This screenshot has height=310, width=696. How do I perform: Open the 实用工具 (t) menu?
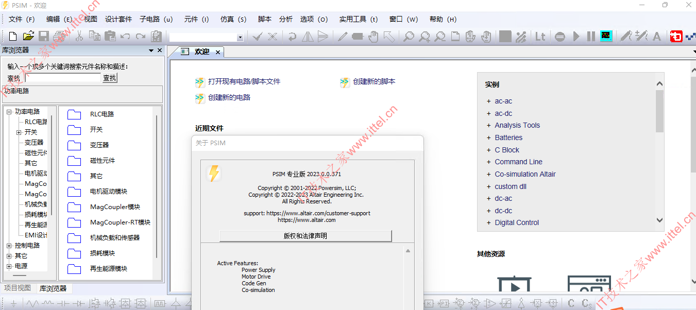pyautogui.click(x=358, y=19)
